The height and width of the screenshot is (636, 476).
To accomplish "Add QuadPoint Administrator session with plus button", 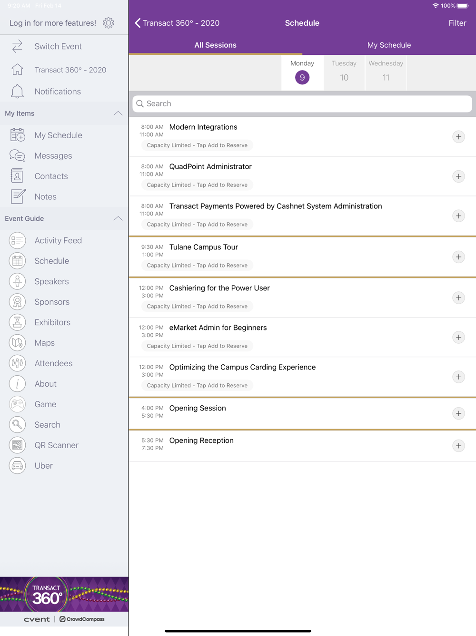I will (458, 176).
